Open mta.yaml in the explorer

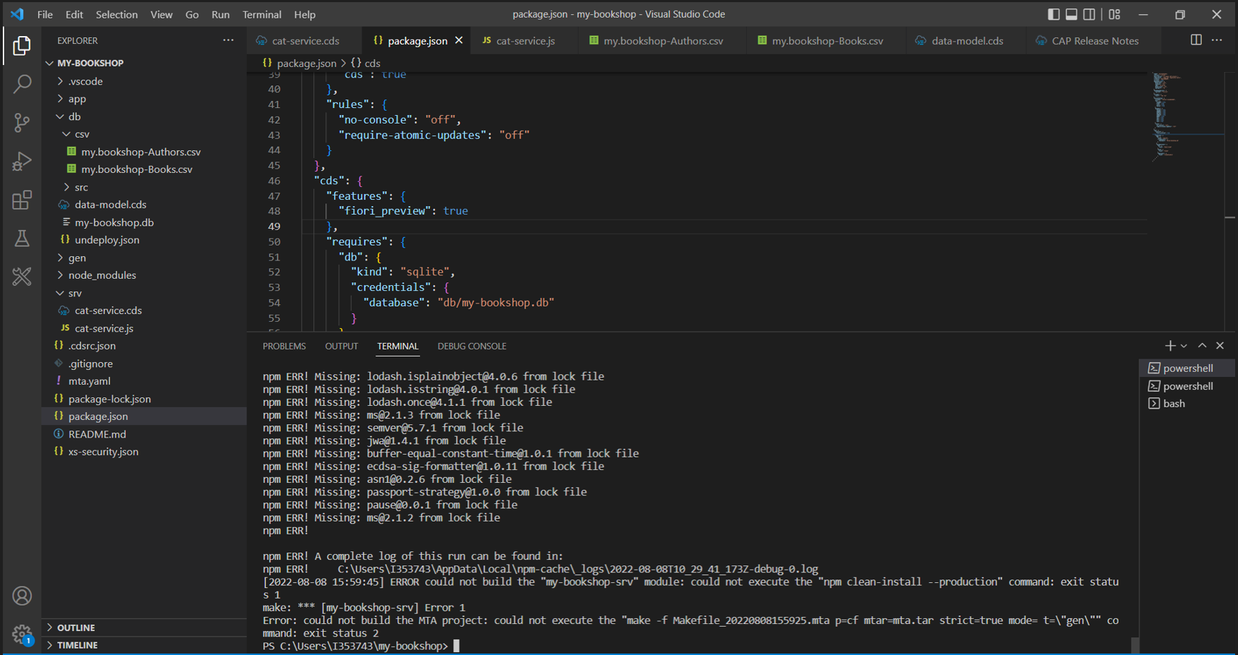(x=89, y=381)
